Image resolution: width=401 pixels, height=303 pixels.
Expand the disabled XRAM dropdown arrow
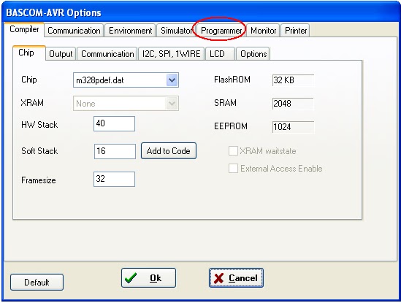tap(172, 103)
